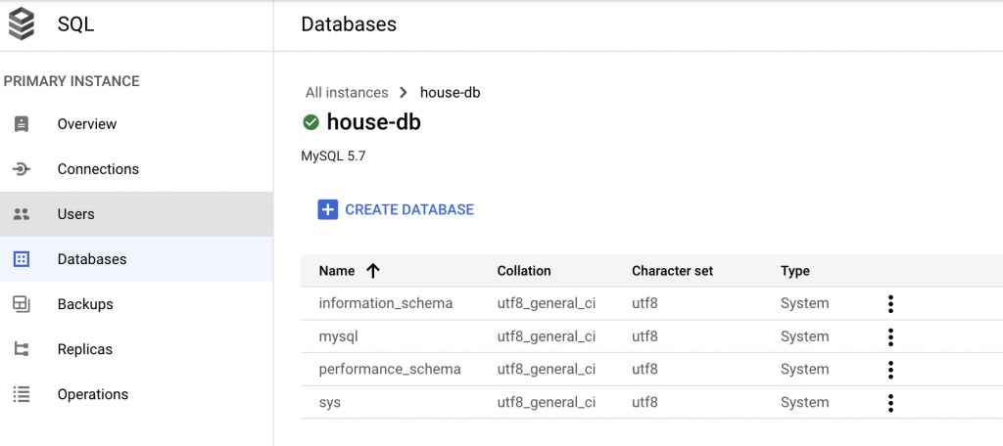Click the house-db instance title
Image resolution: width=1003 pixels, height=446 pixels.
(x=373, y=122)
